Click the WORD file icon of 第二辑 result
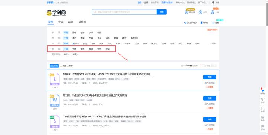Image resolution: width=268 pixels, height=135 pixels. point(54,101)
